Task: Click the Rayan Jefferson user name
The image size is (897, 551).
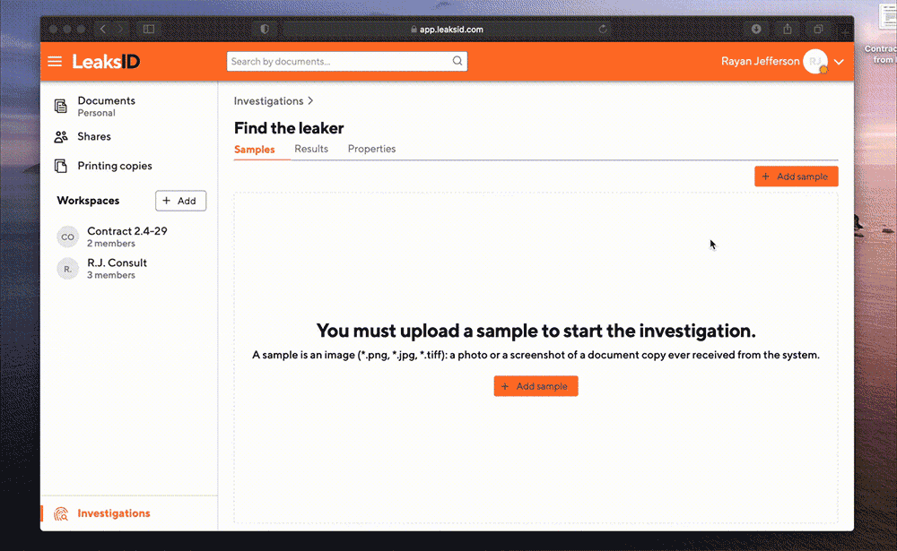Action: pyautogui.click(x=760, y=61)
